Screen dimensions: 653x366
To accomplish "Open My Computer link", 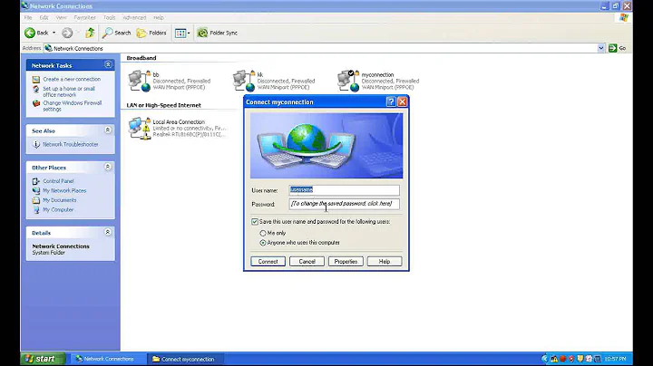I will pos(58,209).
